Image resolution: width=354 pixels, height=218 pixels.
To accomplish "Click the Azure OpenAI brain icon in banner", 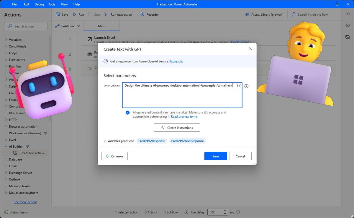I will [x=106, y=61].
